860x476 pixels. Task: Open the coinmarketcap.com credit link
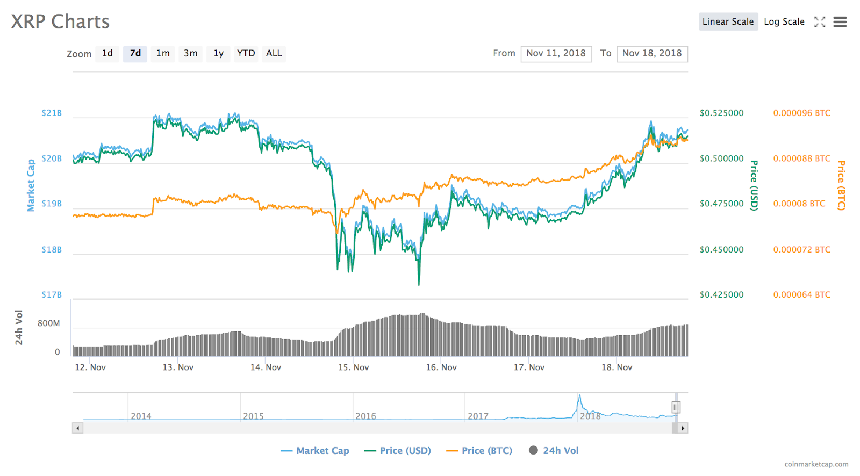pos(816,464)
